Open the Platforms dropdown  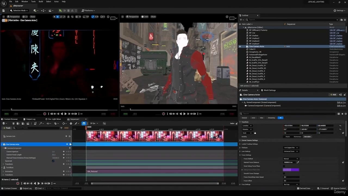pyautogui.click(x=88, y=11)
